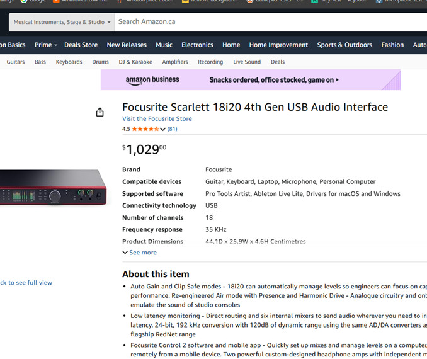Go to DJ & Karaoke subcategory
This screenshot has width=427, height=359.
coord(135,62)
